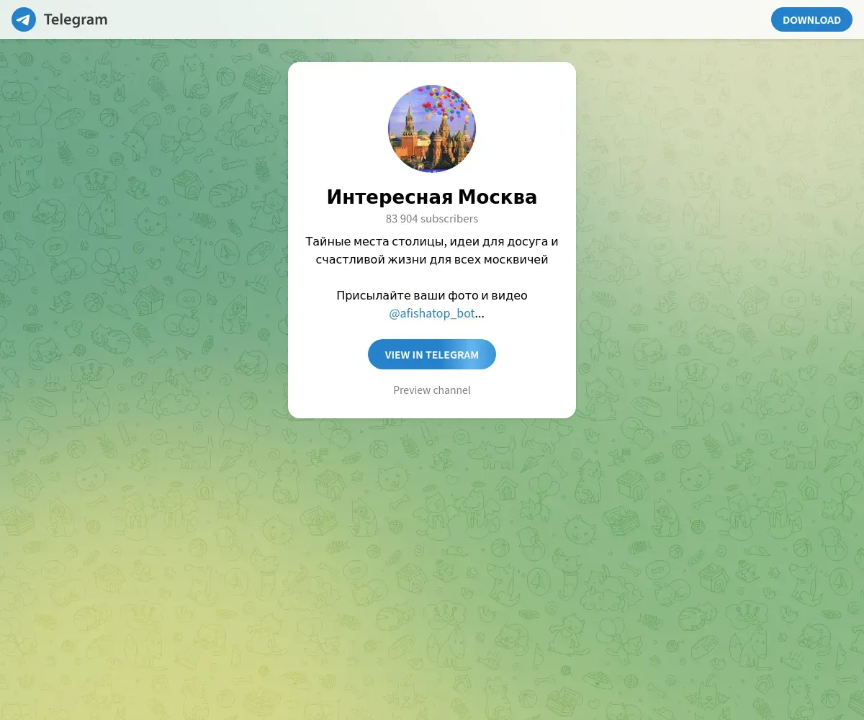The height and width of the screenshot is (720, 864).
Task: Click the View in Telegram button
Action: click(x=432, y=354)
